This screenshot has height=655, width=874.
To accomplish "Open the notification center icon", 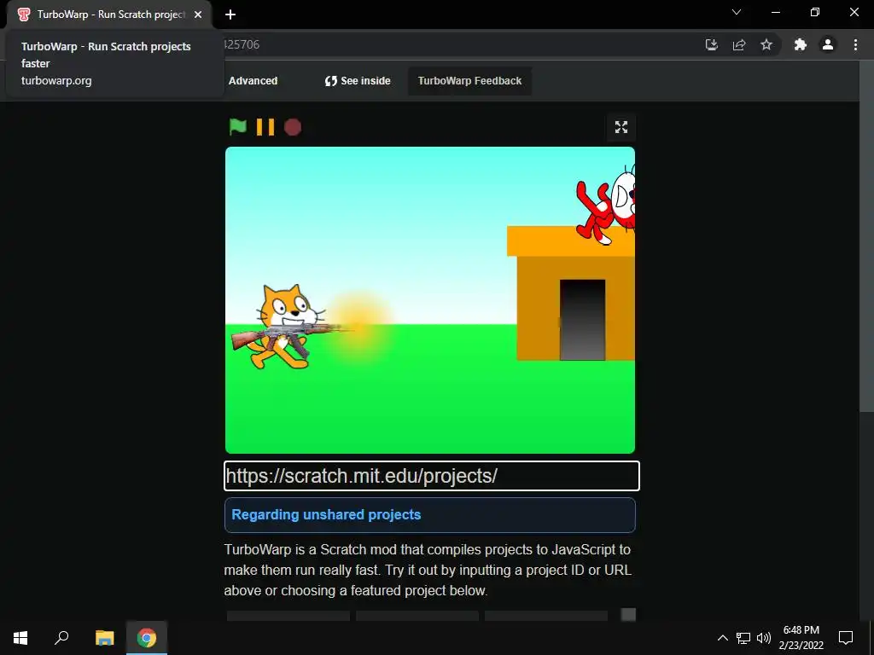I will pyautogui.click(x=846, y=638).
